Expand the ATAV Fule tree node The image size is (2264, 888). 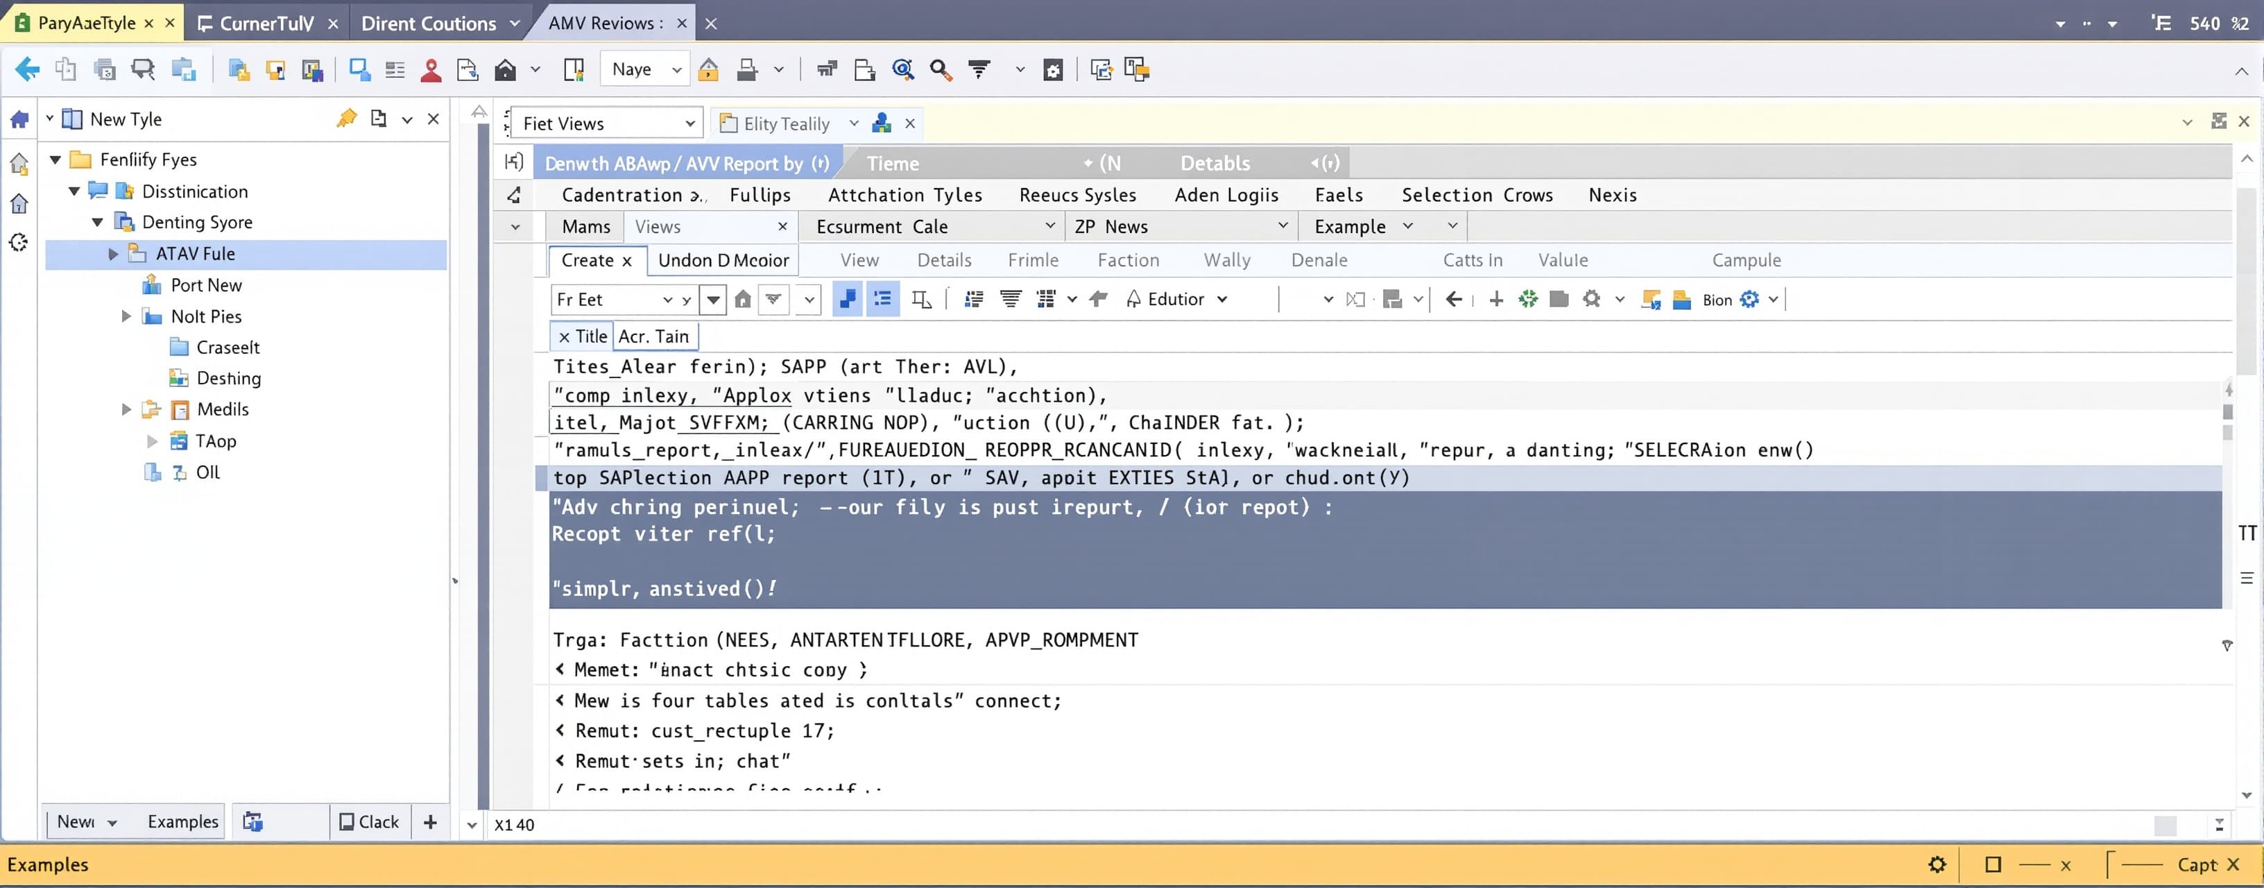pyautogui.click(x=112, y=253)
